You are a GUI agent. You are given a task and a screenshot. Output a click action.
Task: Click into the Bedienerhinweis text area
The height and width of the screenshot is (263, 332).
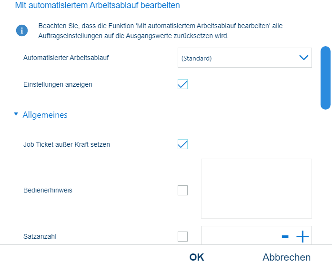tap(256, 189)
